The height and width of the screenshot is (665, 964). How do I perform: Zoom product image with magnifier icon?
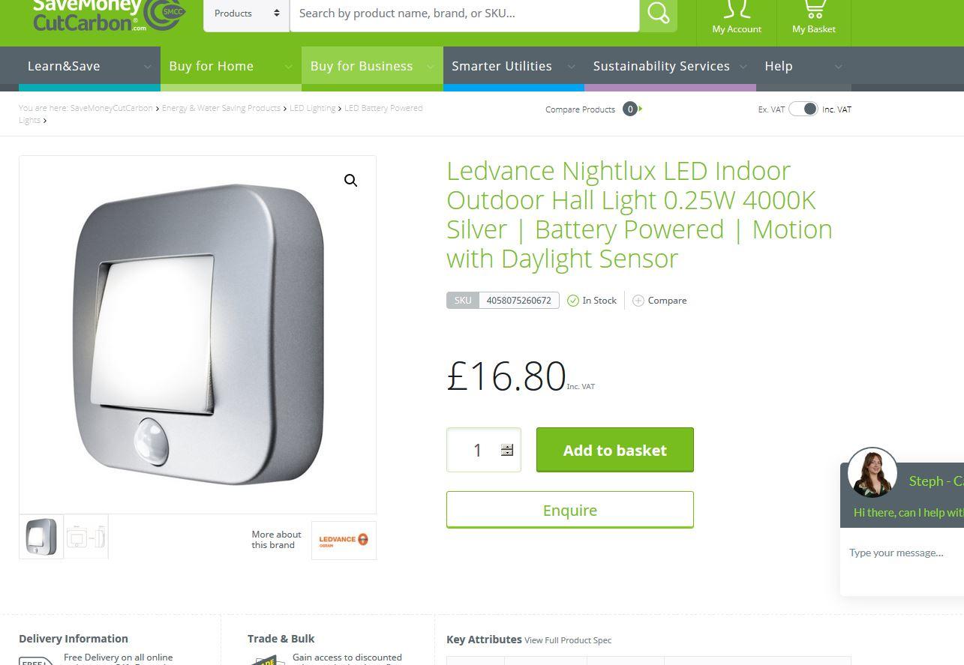pos(350,181)
